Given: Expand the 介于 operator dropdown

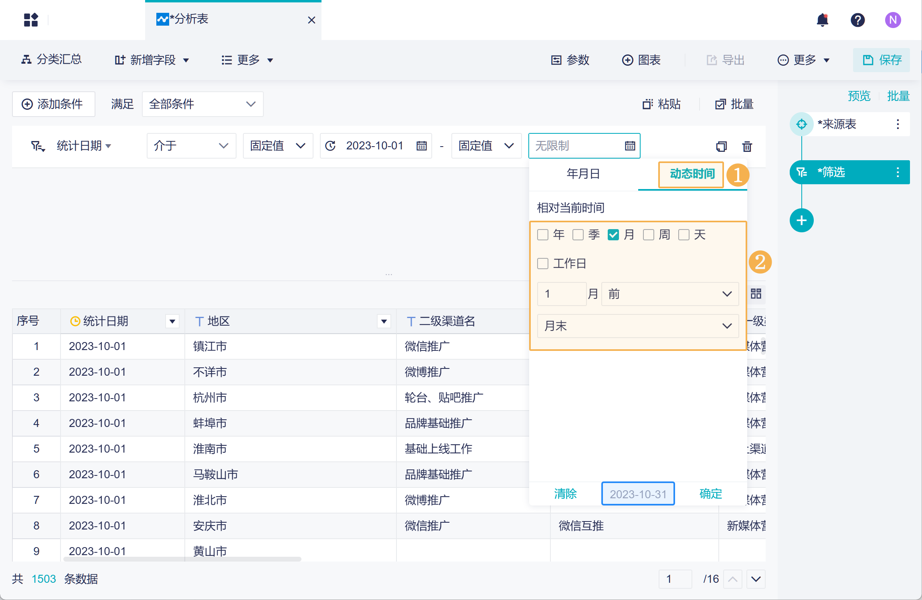Looking at the screenshot, I should click(191, 146).
